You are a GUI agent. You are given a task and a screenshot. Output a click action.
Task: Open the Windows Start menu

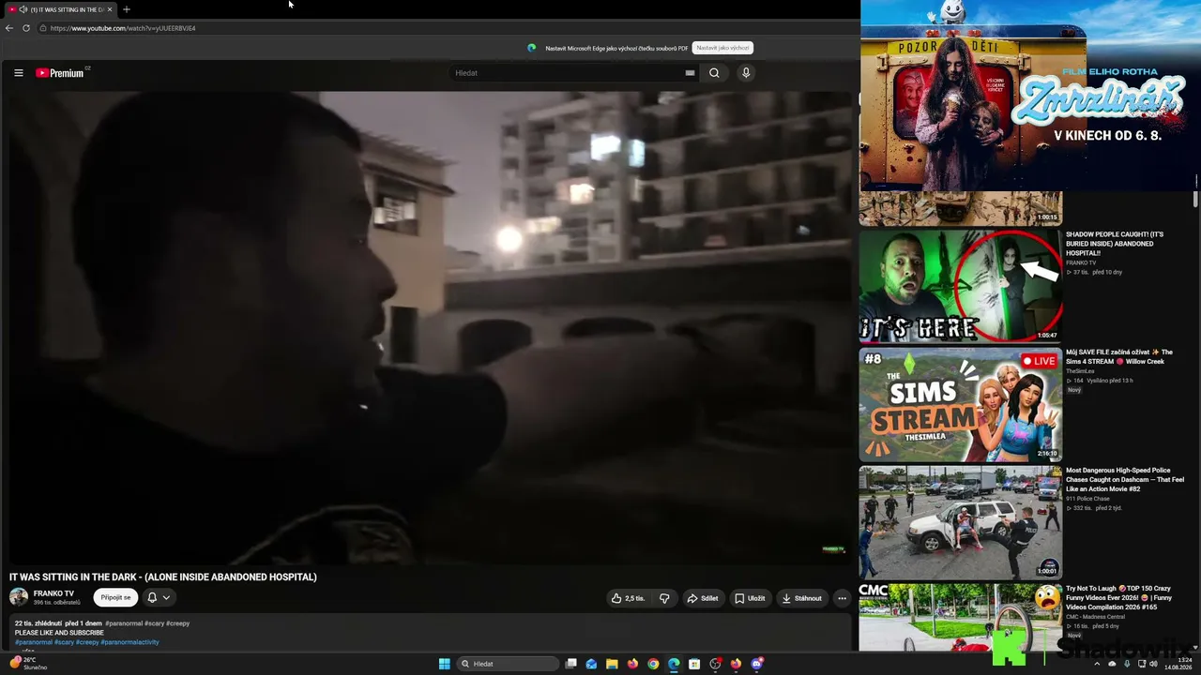[445, 664]
